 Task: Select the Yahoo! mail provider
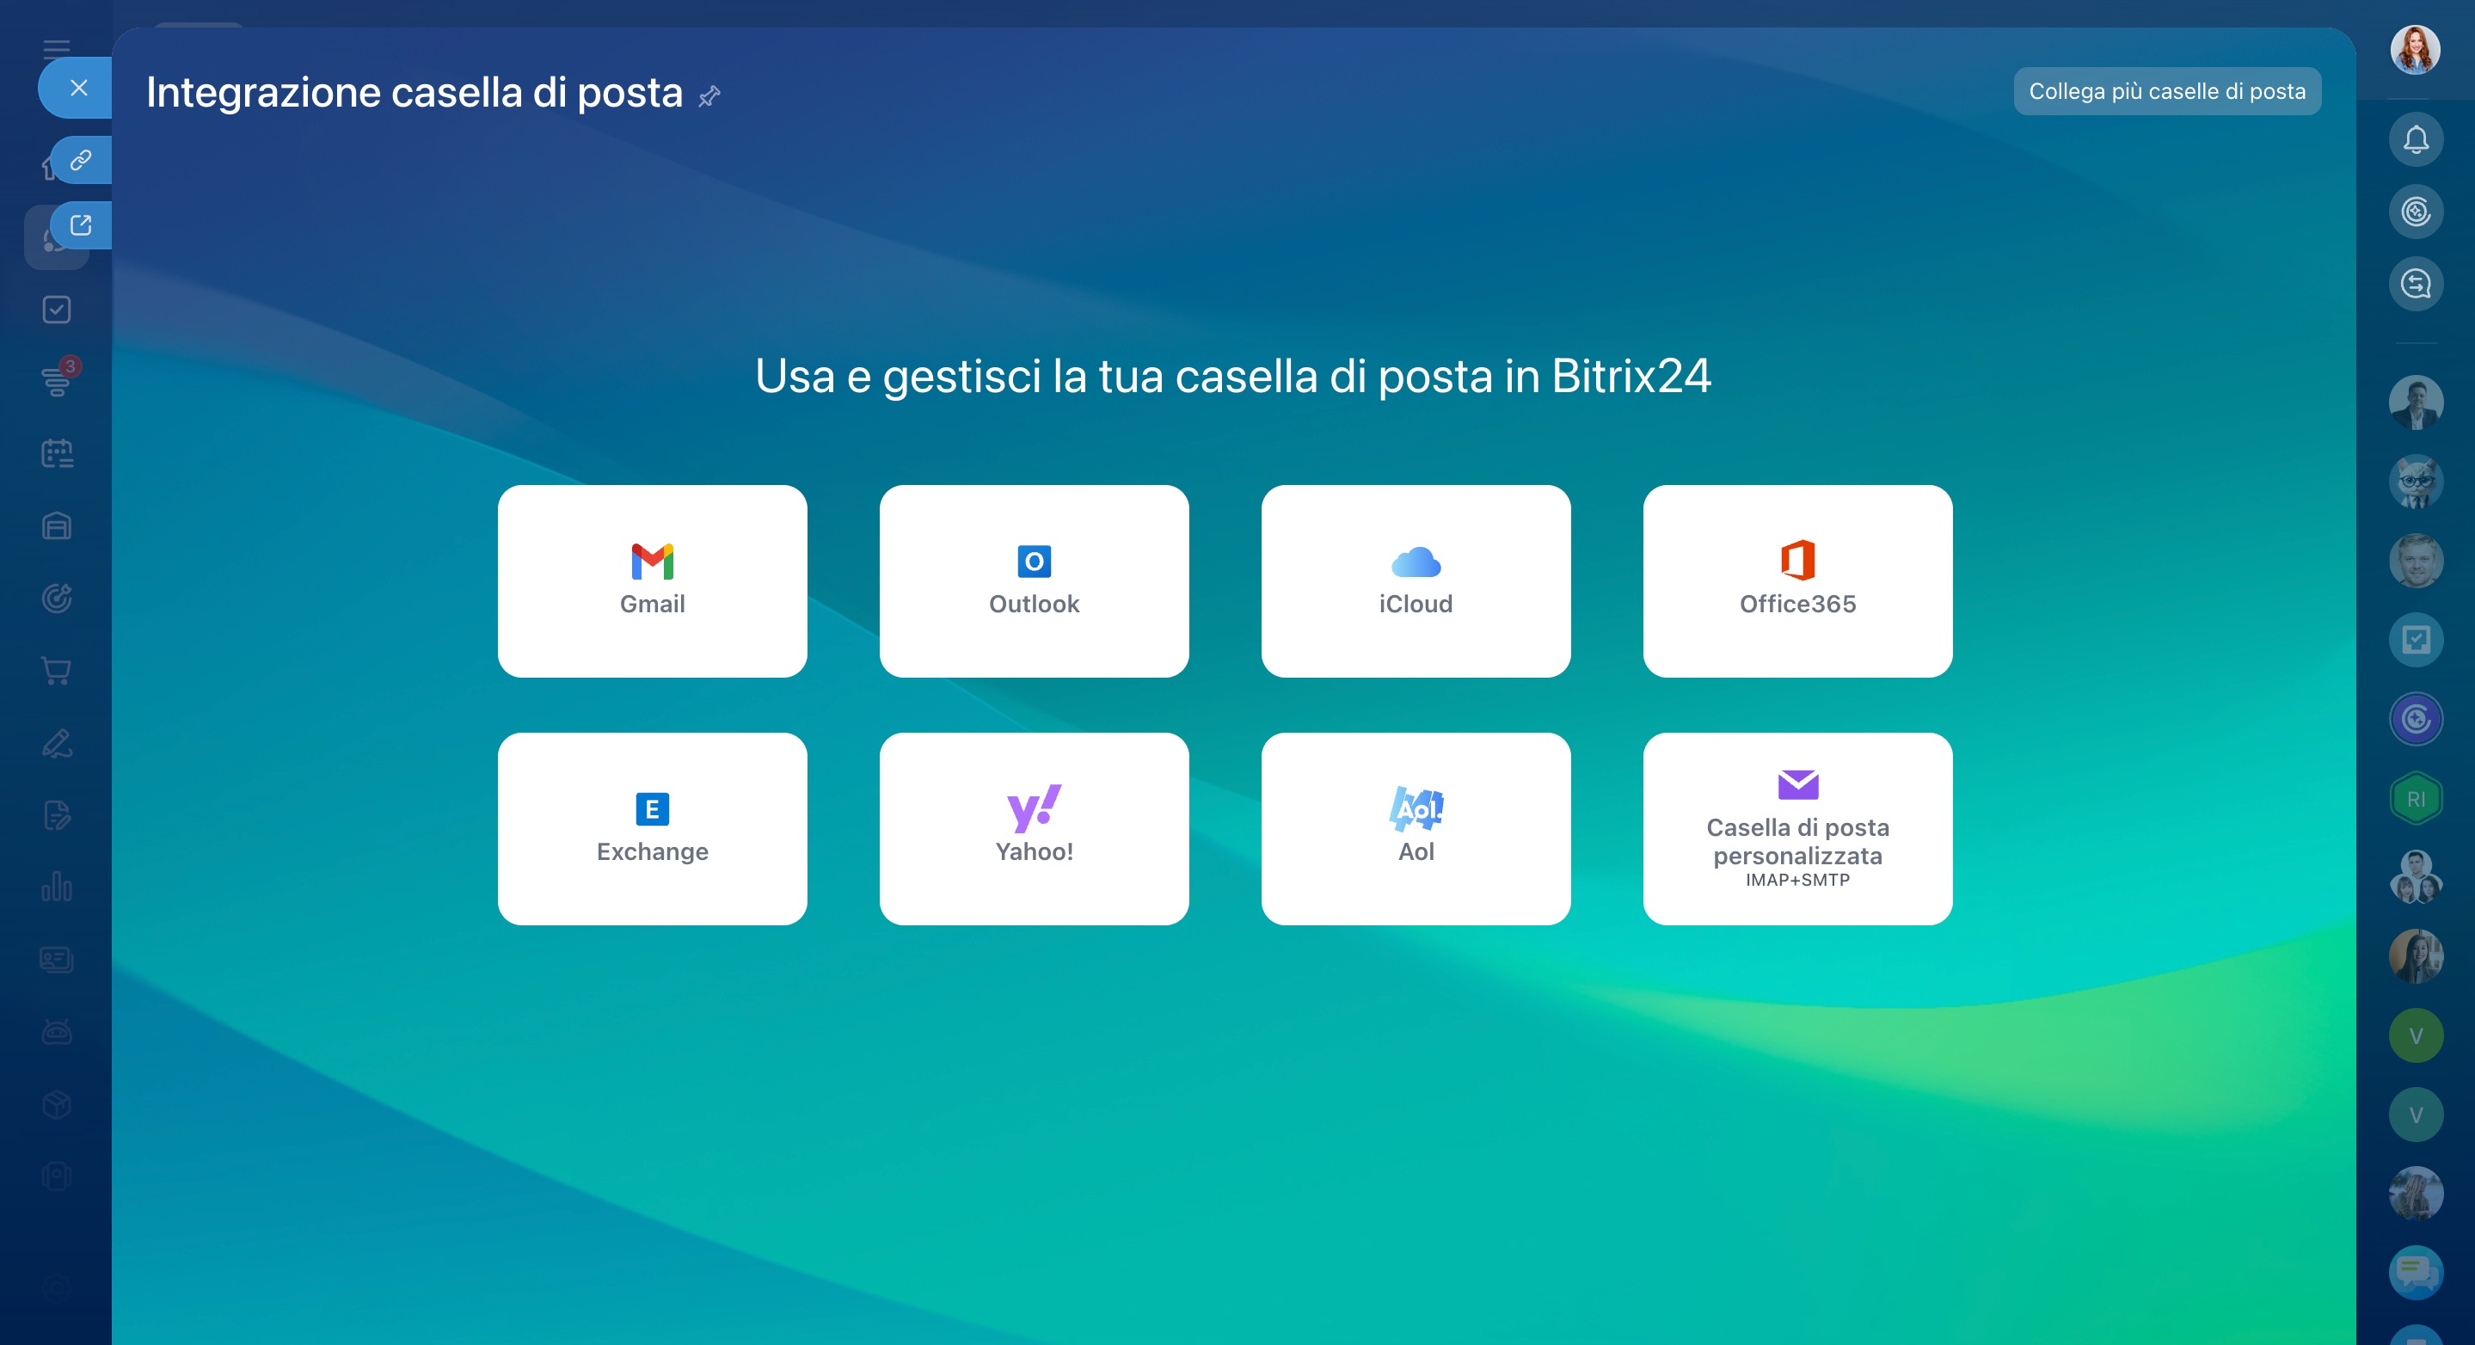pos(1034,828)
